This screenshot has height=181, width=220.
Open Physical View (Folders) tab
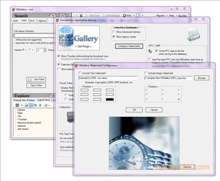tap(24, 100)
